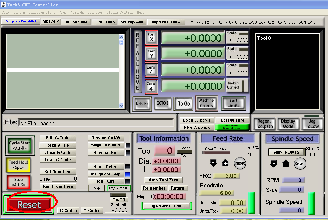
Task: Open the Config menu
Action: [x=19, y=13]
